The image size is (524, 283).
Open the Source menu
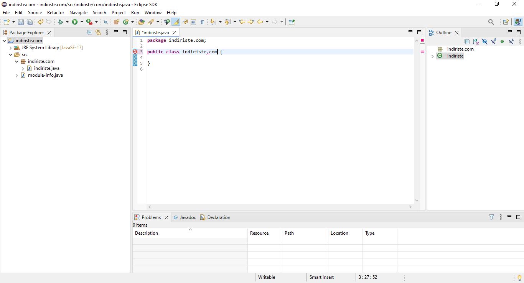[35, 13]
